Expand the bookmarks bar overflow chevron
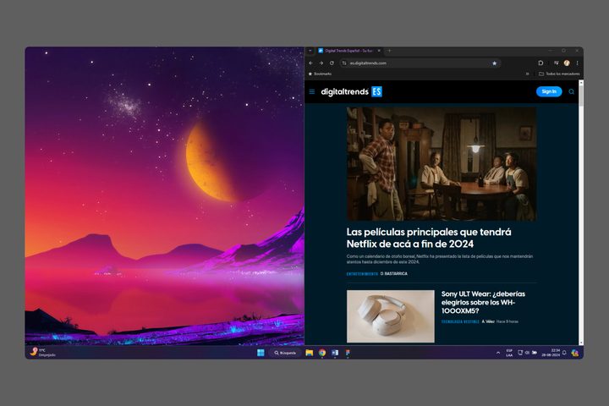609x406 pixels. (528, 74)
